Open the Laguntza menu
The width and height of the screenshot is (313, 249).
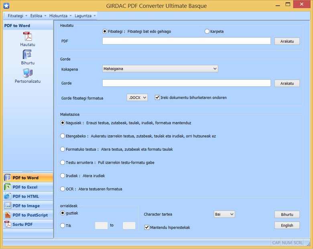pos(85,16)
